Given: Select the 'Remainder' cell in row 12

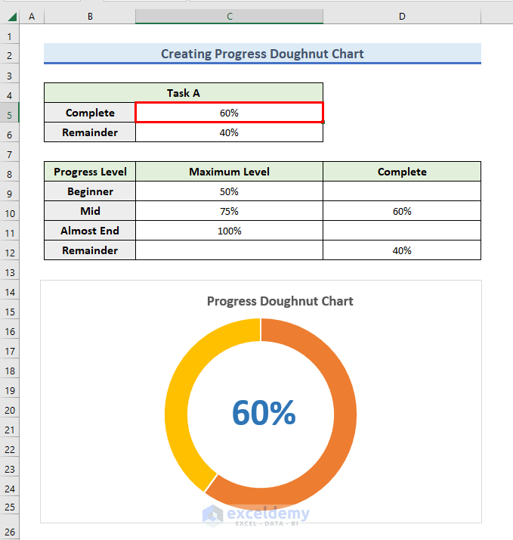Looking at the screenshot, I should (x=90, y=250).
